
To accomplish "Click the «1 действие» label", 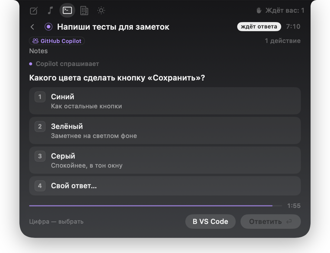I will click(283, 41).
